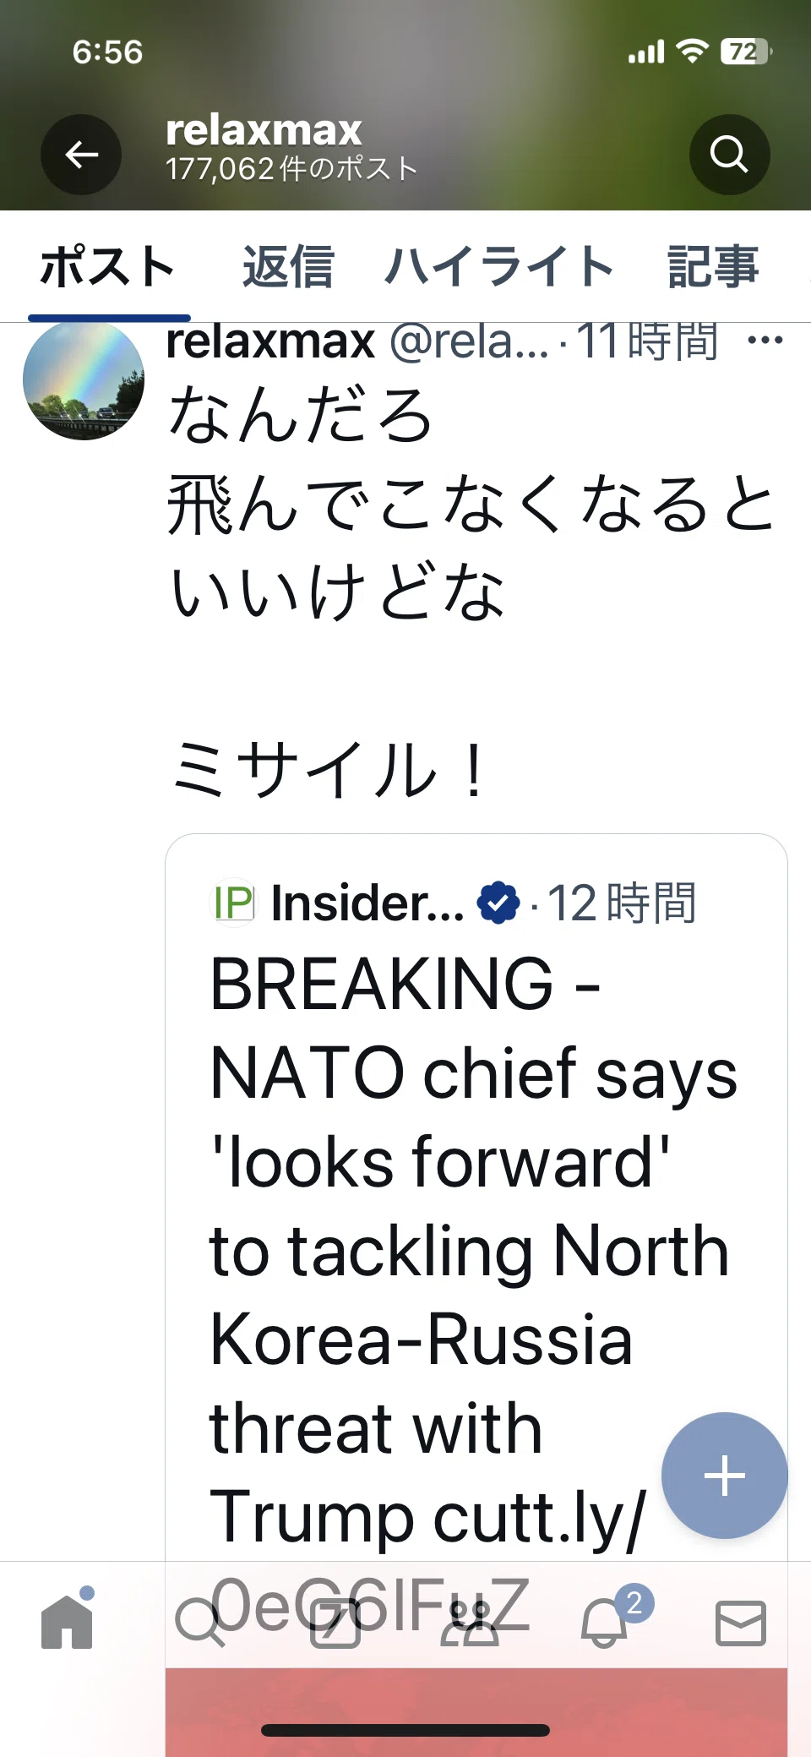Tap relaxmax username on the post

coord(270,341)
